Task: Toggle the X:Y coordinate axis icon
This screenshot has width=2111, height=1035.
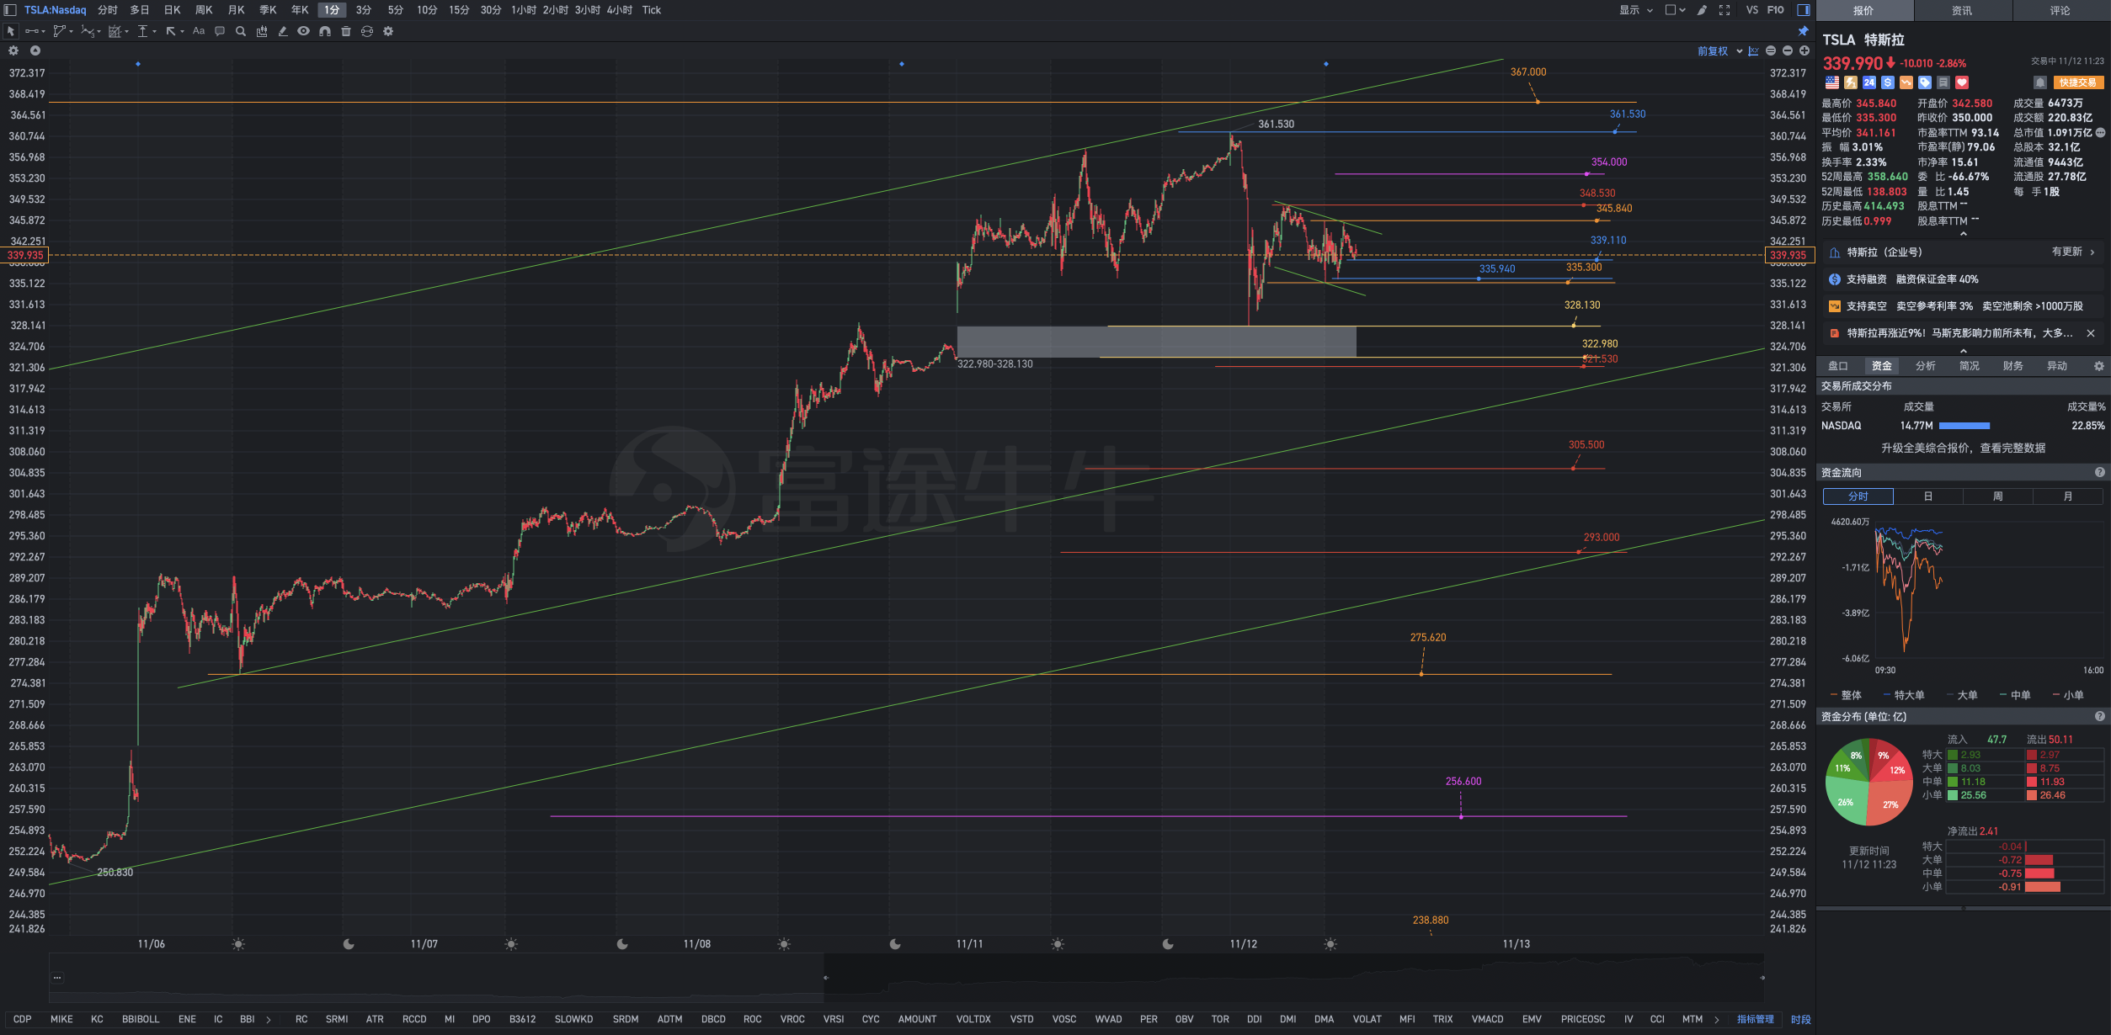Action: click(1754, 51)
